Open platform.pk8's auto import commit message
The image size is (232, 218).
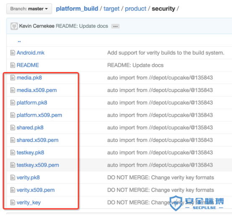(x=160, y=102)
